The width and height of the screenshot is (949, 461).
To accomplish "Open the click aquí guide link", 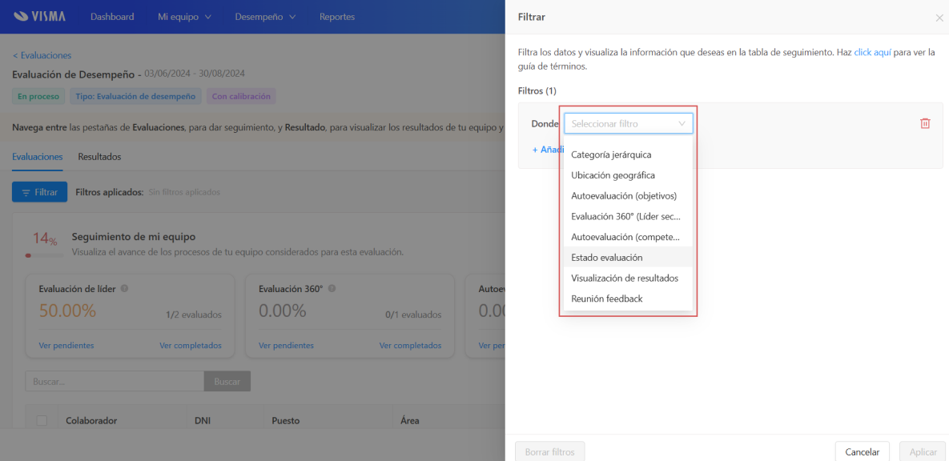I will tap(872, 53).
